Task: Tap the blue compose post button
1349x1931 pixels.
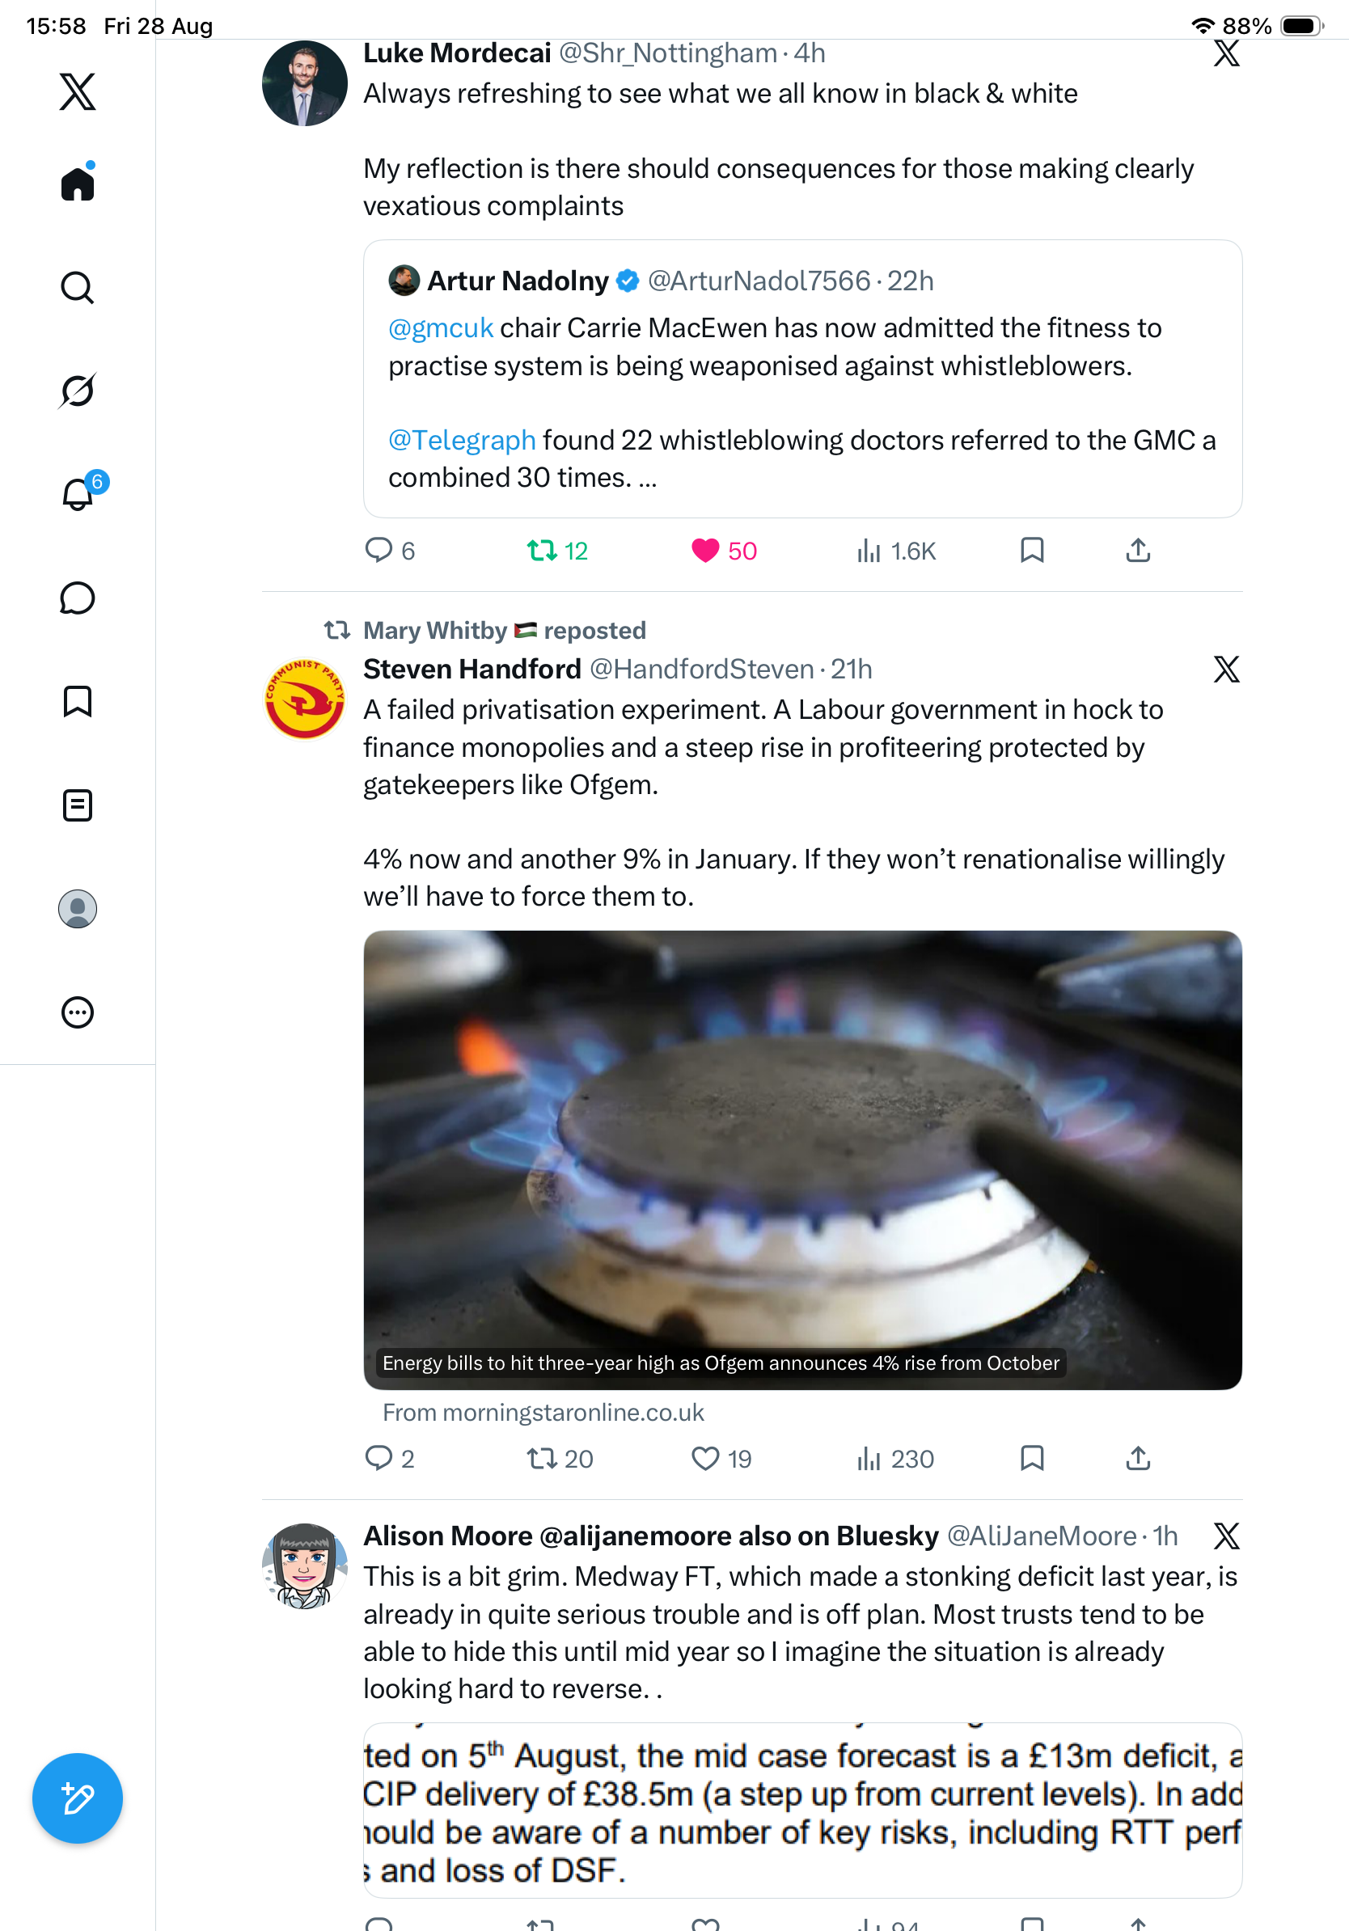Action: [78, 1798]
